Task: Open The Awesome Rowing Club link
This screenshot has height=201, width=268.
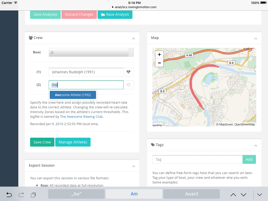Action: point(82,117)
